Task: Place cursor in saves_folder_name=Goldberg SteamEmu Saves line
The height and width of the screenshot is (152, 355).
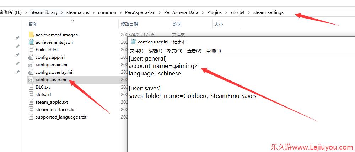Action: point(193,96)
